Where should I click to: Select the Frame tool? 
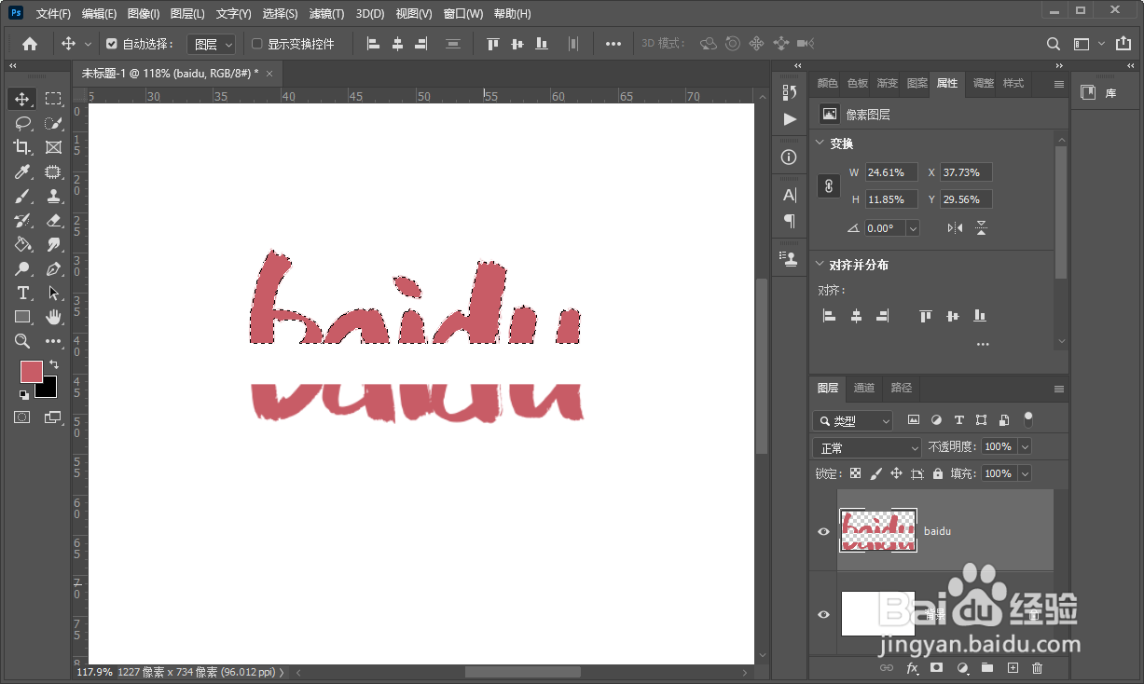point(54,147)
